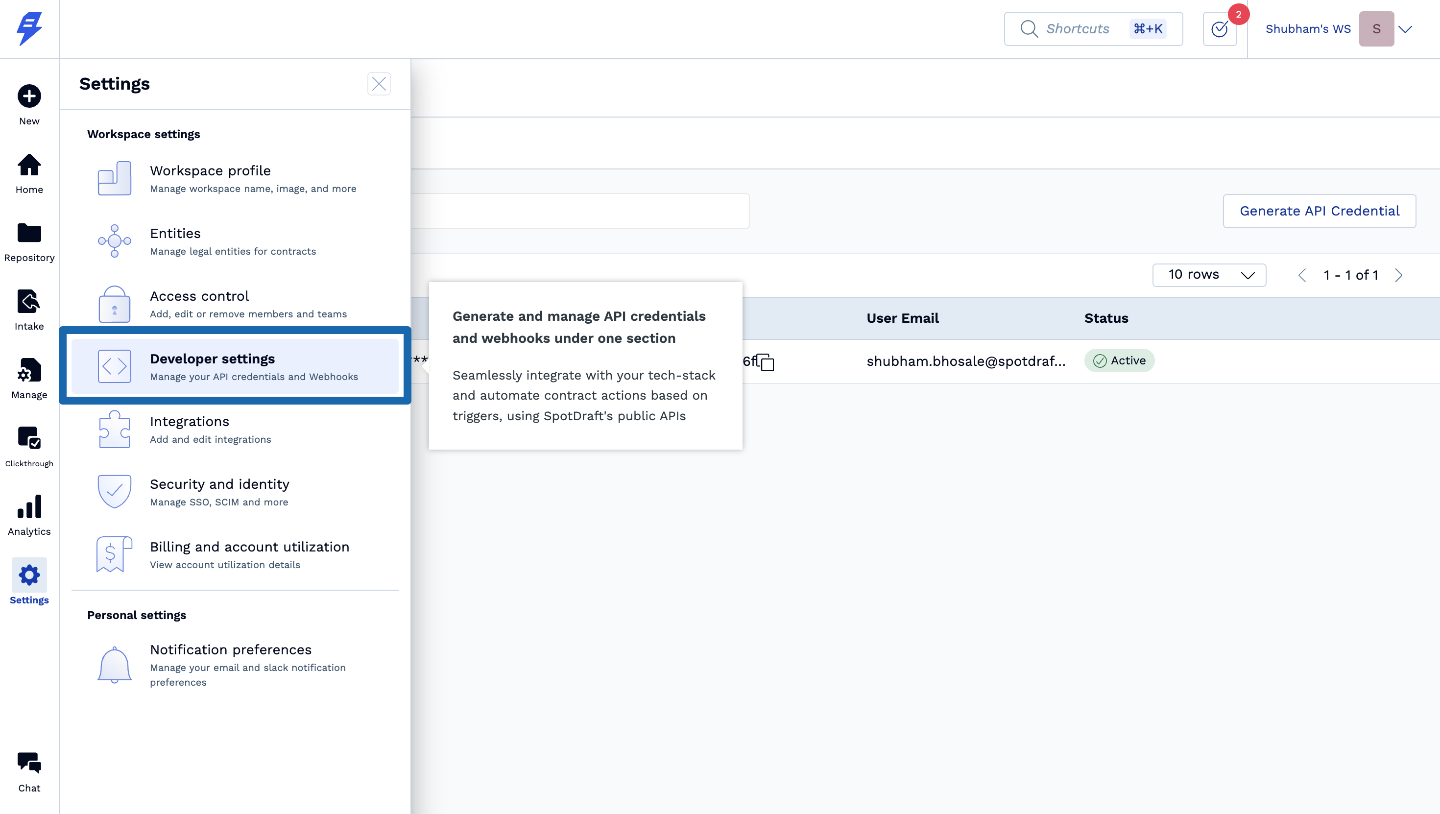Click the New plus icon in sidebar
Image resolution: width=1440 pixels, height=814 pixels.
point(29,96)
